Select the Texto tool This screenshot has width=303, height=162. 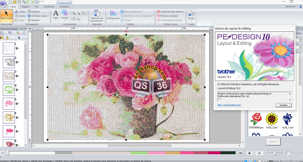tap(56, 15)
